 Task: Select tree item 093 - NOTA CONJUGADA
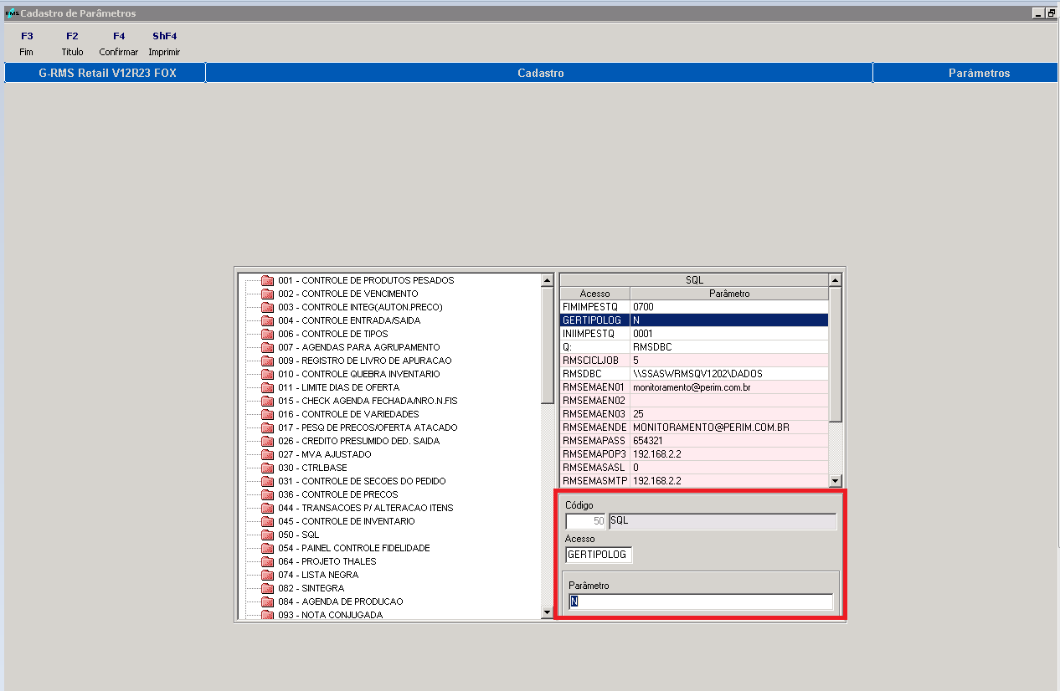click(330, 615)
